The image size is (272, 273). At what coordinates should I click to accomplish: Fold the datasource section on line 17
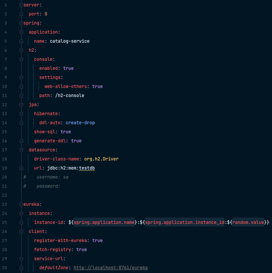(x=21, y=150)
